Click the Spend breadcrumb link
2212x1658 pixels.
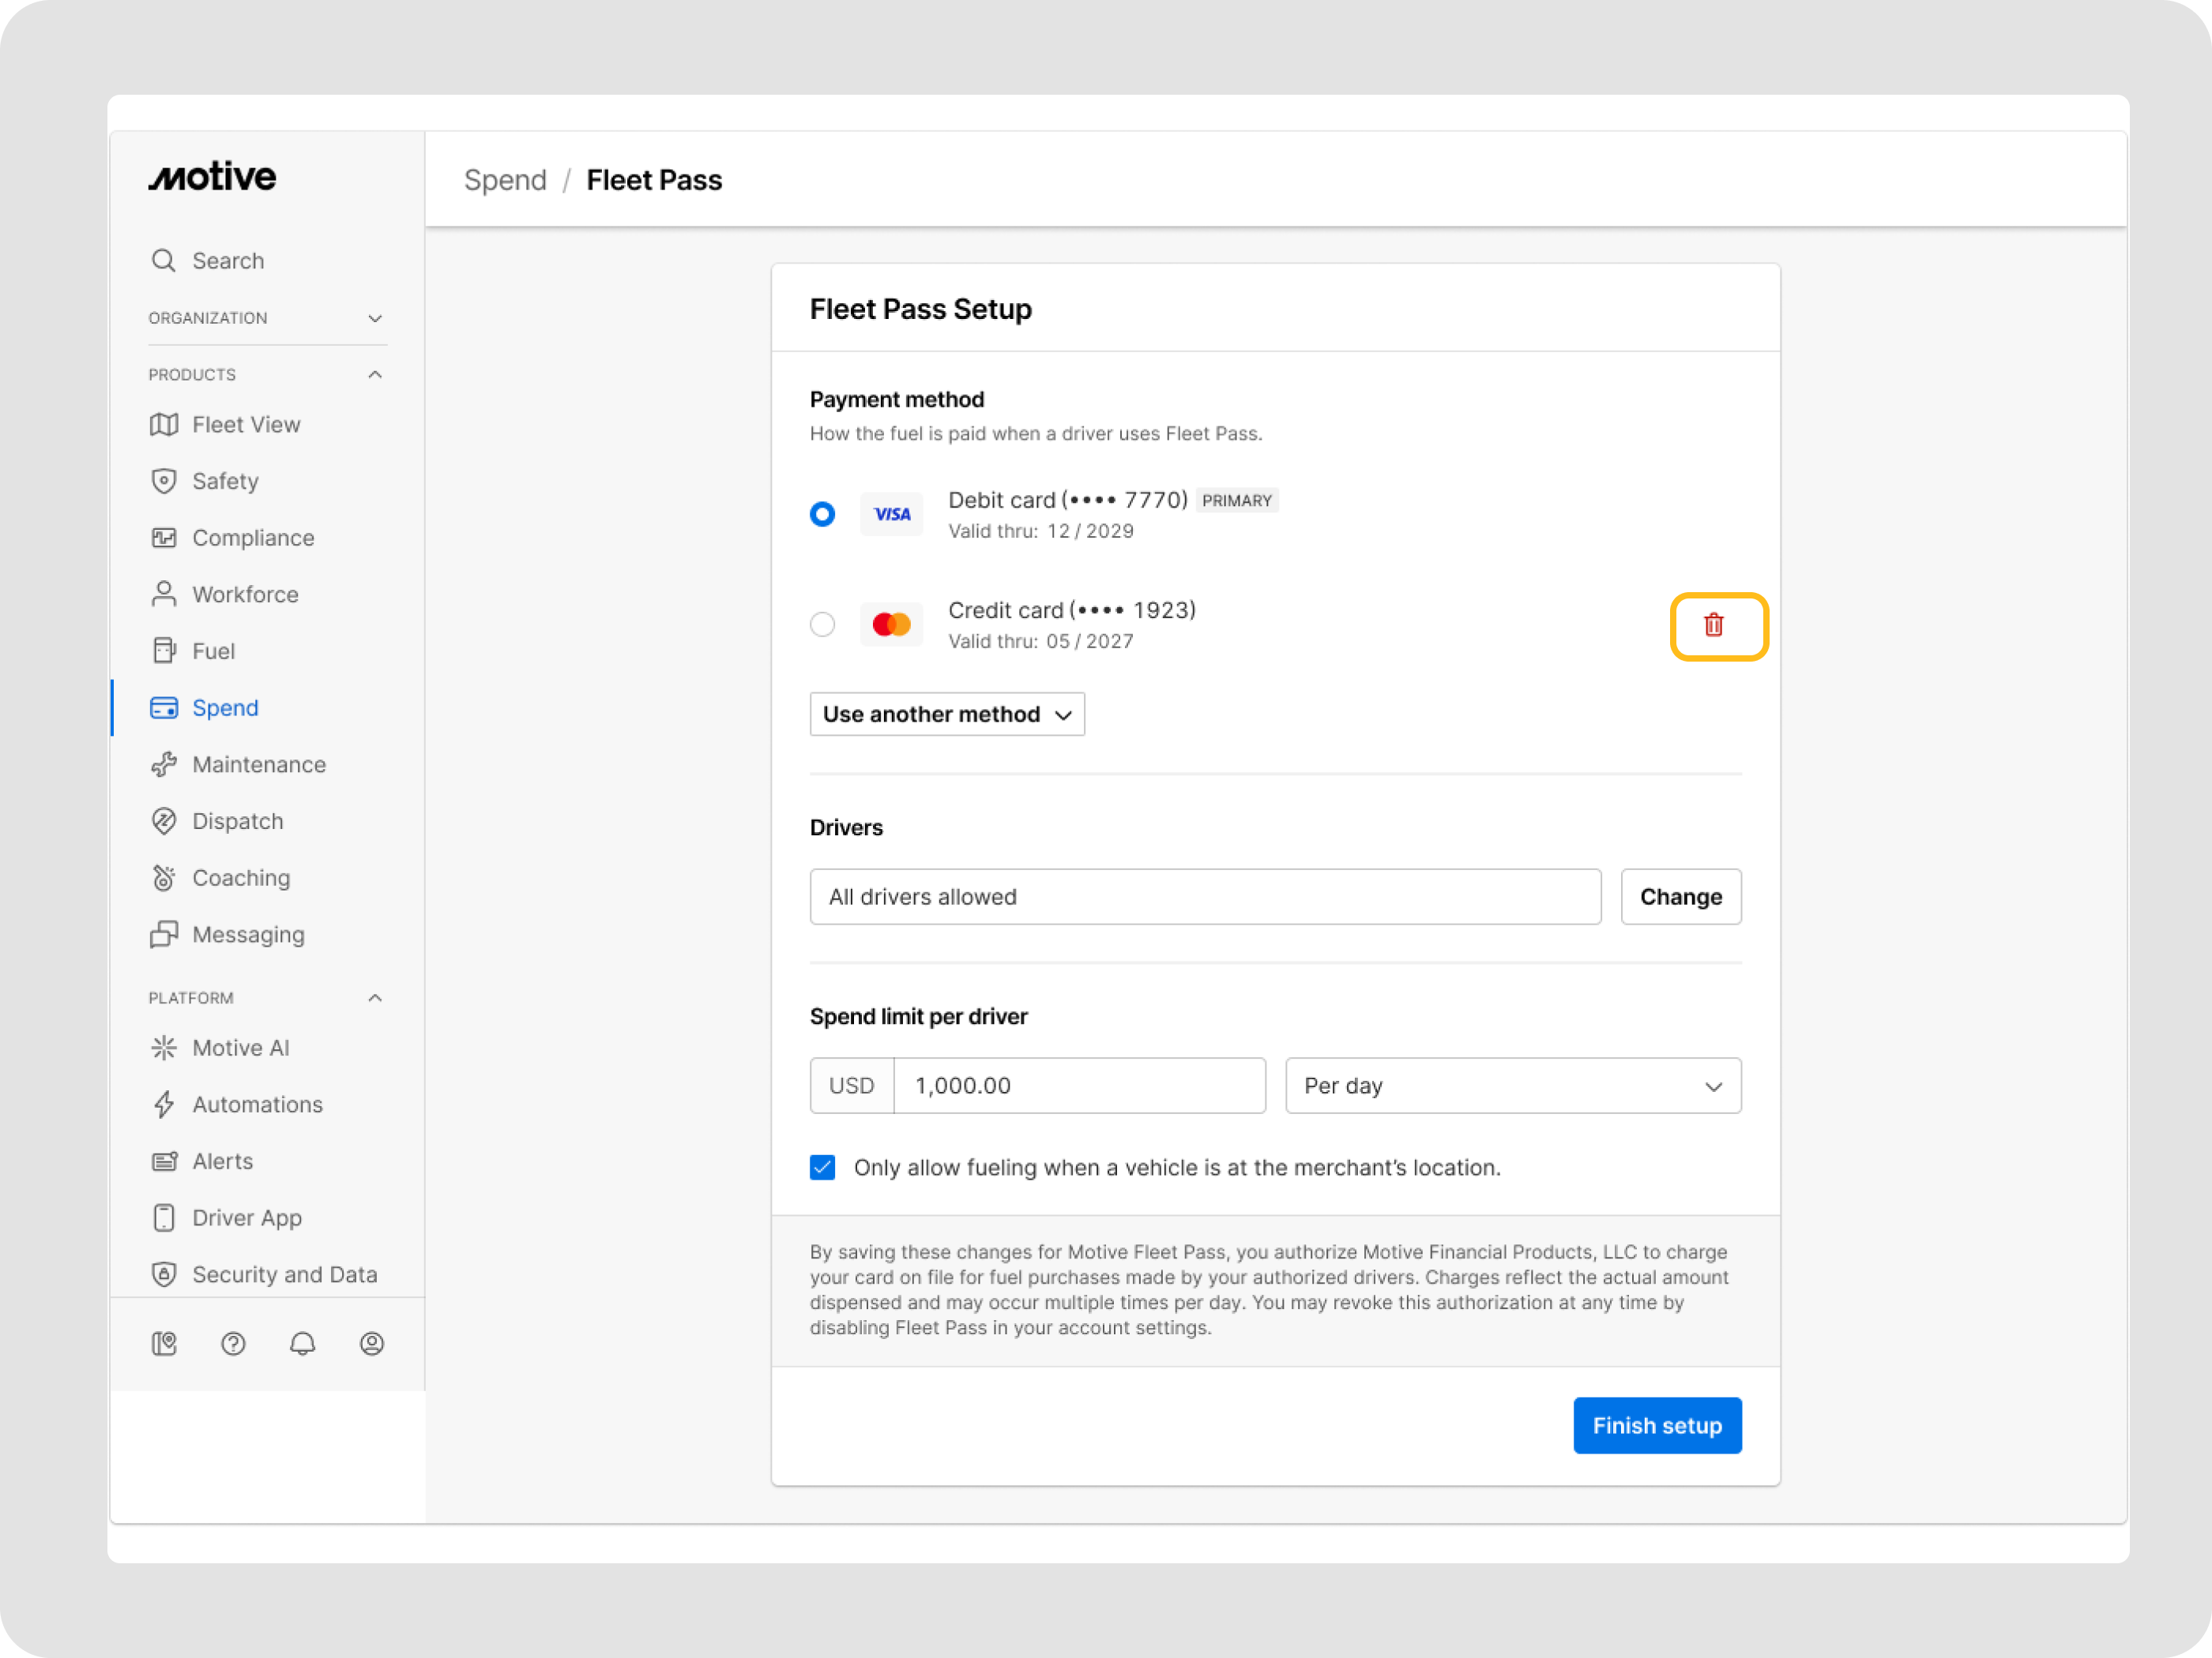[x=505, y=180]
